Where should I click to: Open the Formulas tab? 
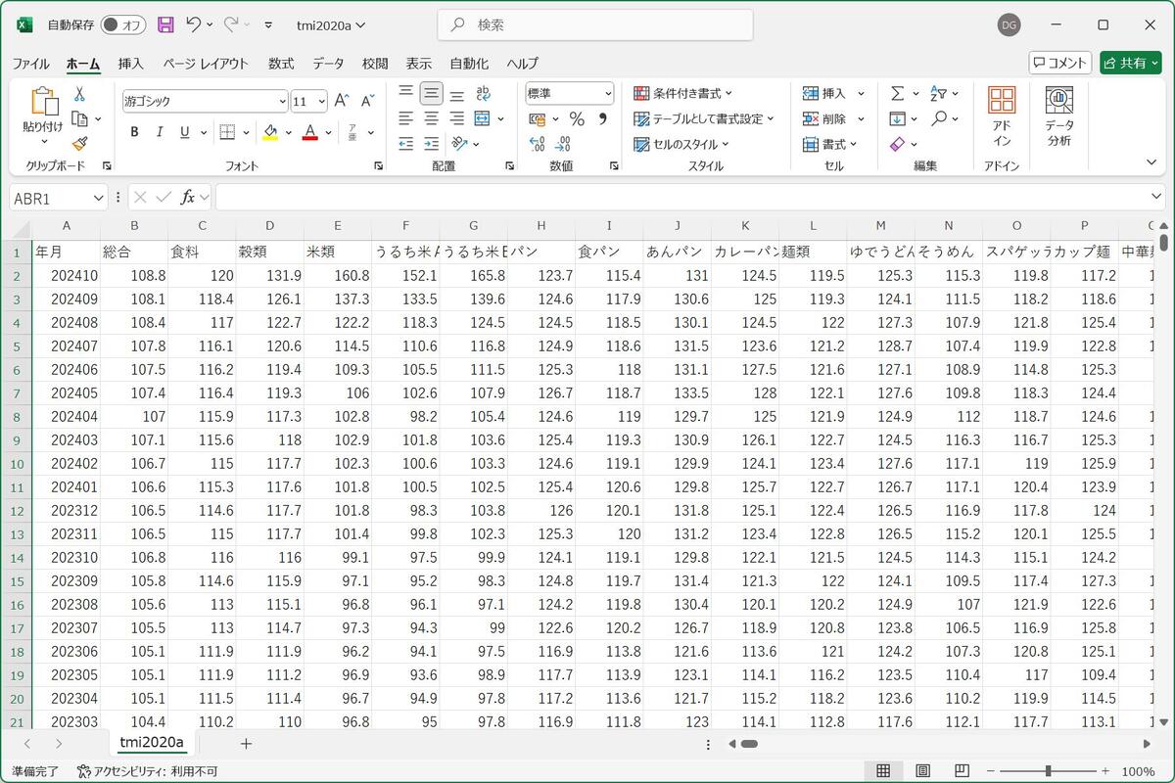[281, 64]
